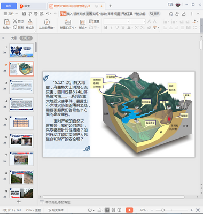Click the zoom slider handle

pyautogui.click(x=163, y=210)
